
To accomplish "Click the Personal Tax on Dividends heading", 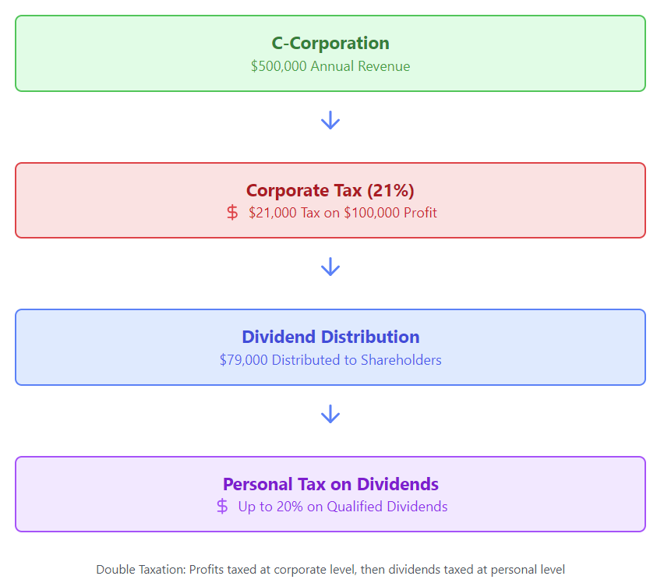I will (x=330, y=484).
